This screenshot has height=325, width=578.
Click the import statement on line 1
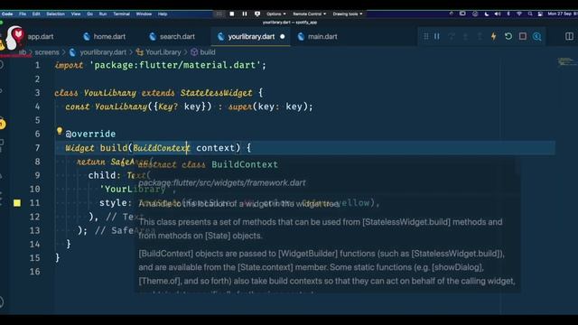click(161, 65)
